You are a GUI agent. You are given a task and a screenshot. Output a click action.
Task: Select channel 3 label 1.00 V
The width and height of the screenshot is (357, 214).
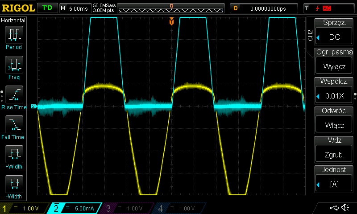point(128,208)
